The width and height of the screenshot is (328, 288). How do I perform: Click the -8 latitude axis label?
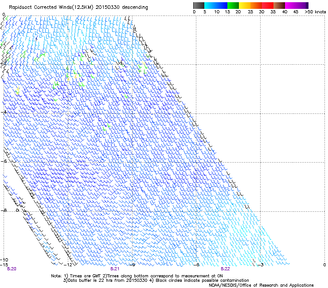[x=4, y=210]
